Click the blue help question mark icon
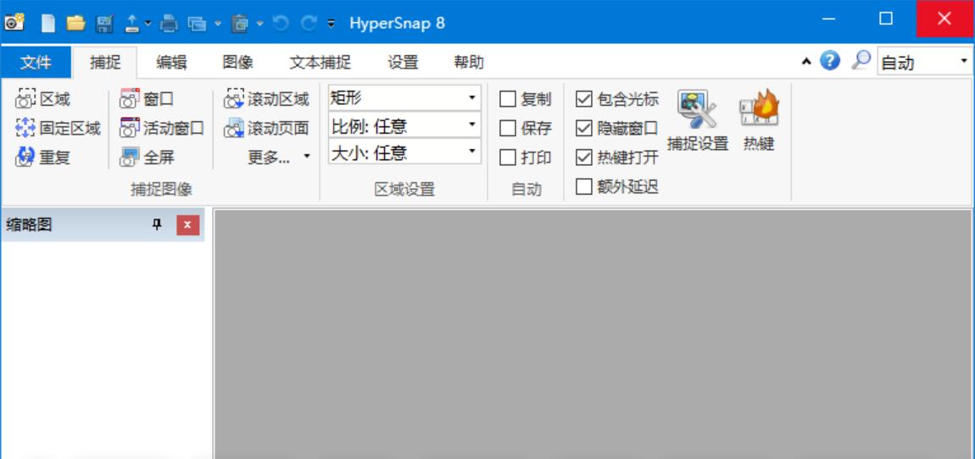The width and height of the screenshot is (975, 459). click(x=830, y=60)
